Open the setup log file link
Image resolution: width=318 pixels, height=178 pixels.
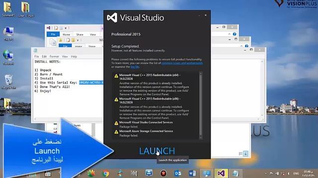pyautogui.click(x=135, y=67)
